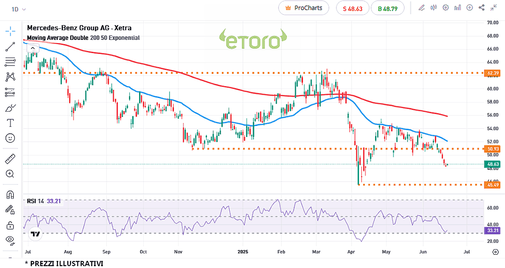Expand the 1D timeframe dropdown
Screen dimensions: 505x268
click(x=17, y=9)
